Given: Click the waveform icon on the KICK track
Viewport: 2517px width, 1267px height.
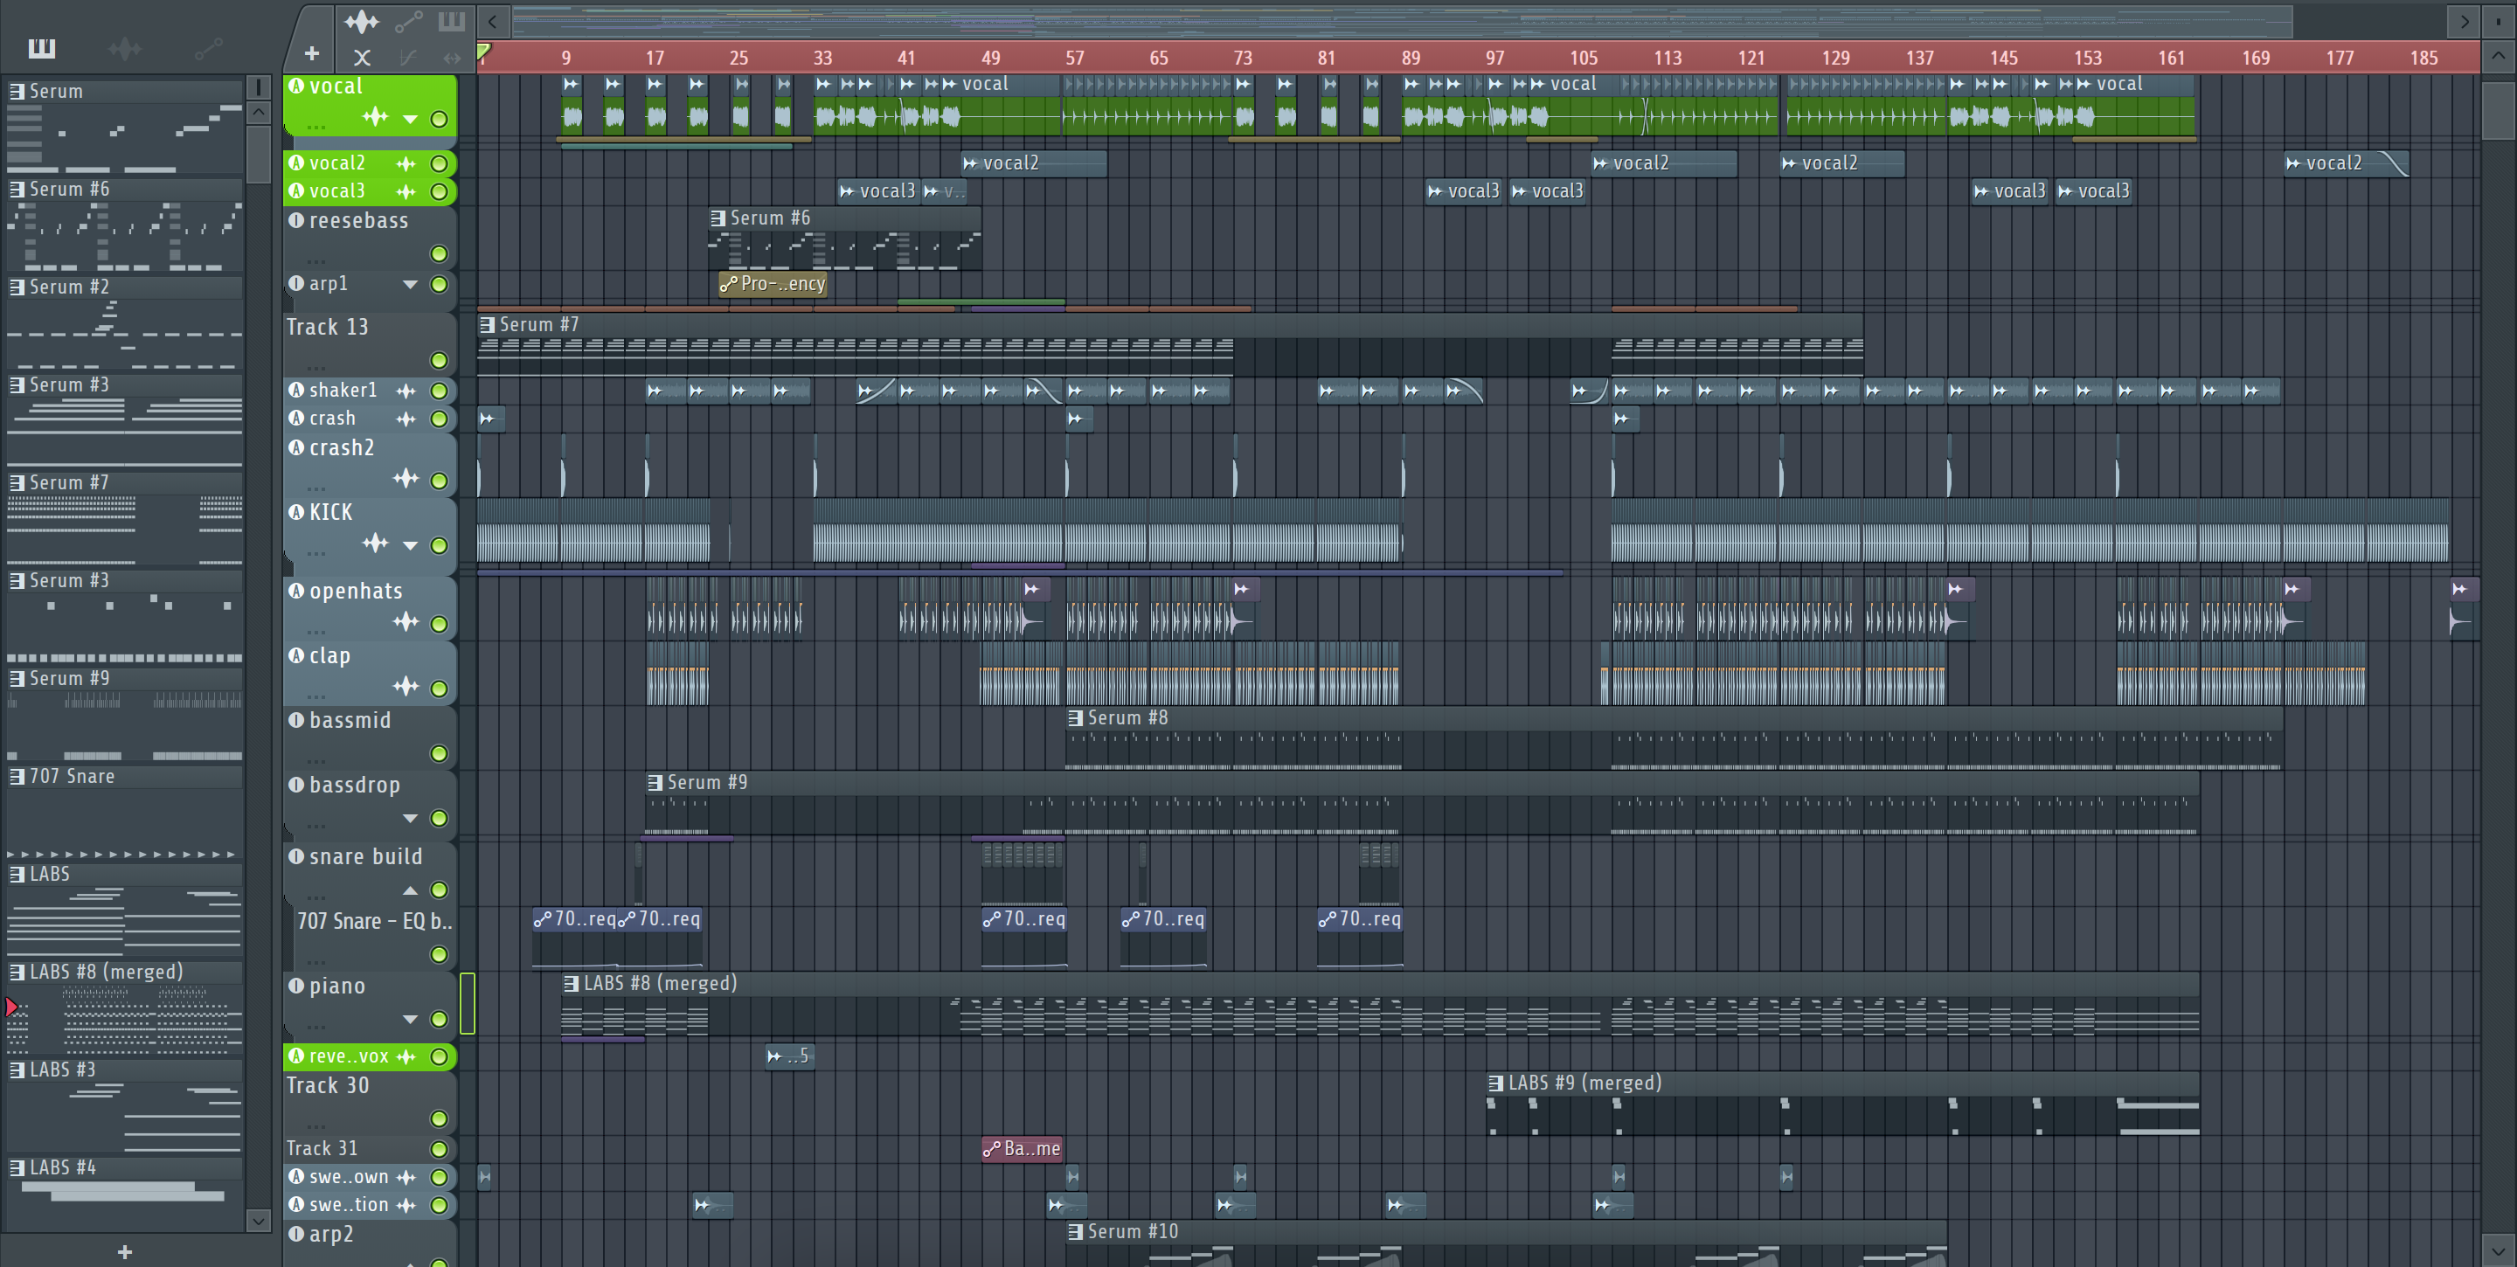Looking at the screenshot, I should point(375,543).
